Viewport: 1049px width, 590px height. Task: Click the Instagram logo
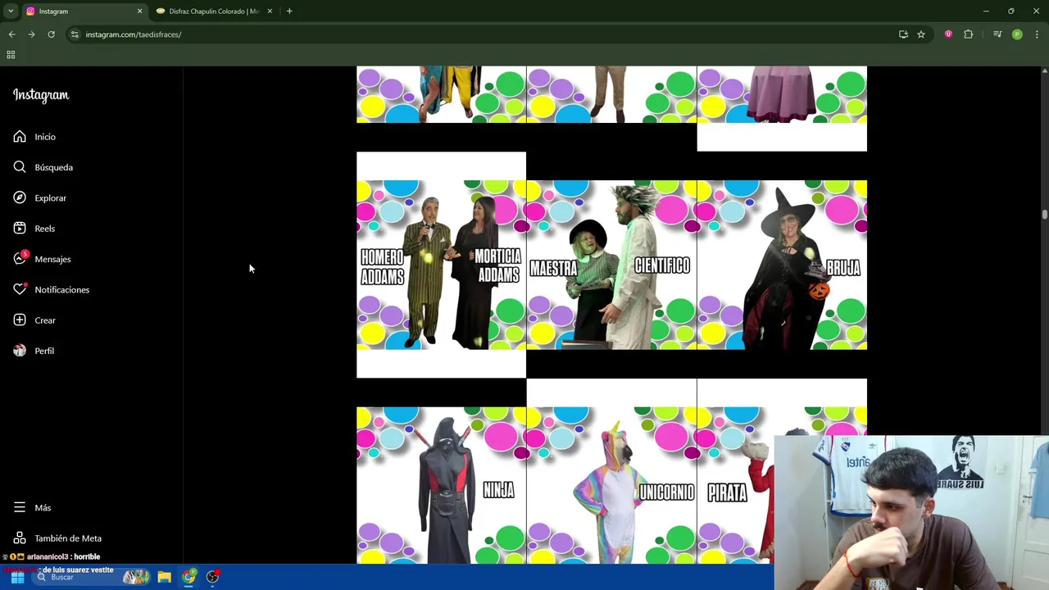pyautogui.click(x=41, y=95)
